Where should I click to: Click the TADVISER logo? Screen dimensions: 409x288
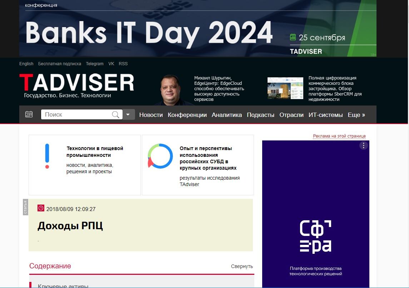76,82
